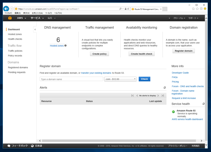Open the 編集(E) menu

coord(18,13)
